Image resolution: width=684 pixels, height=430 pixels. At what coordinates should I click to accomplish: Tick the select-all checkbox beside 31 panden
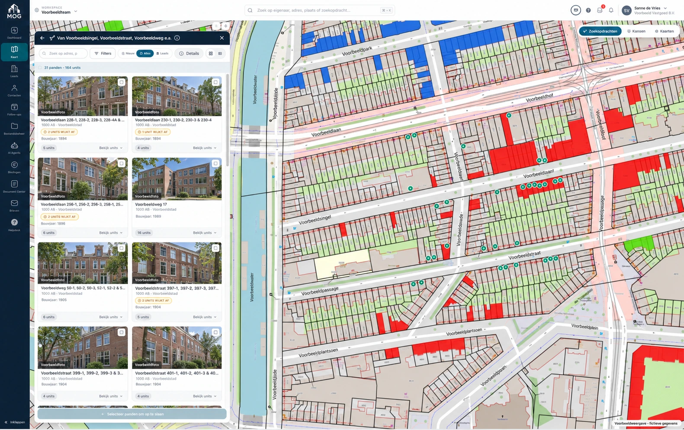pyautogui.click(x=40, y=68)
